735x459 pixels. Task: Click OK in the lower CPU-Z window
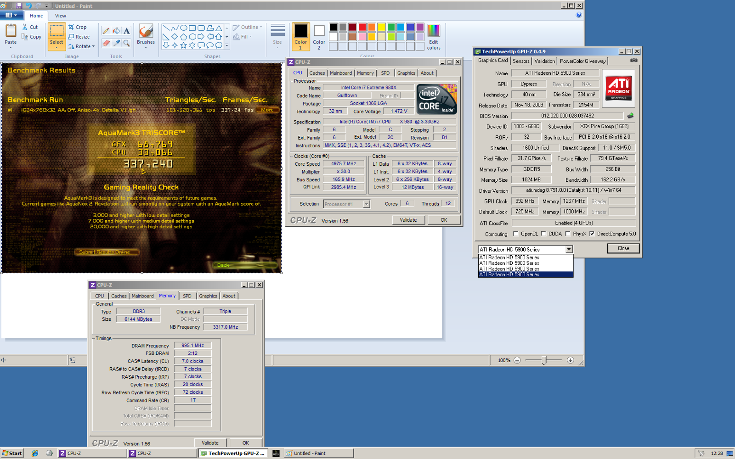click(246, 443)
